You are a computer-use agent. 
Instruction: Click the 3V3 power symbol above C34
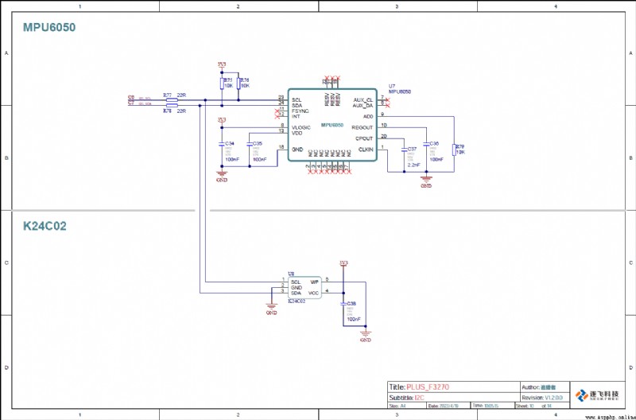click(x=222, y=120)
